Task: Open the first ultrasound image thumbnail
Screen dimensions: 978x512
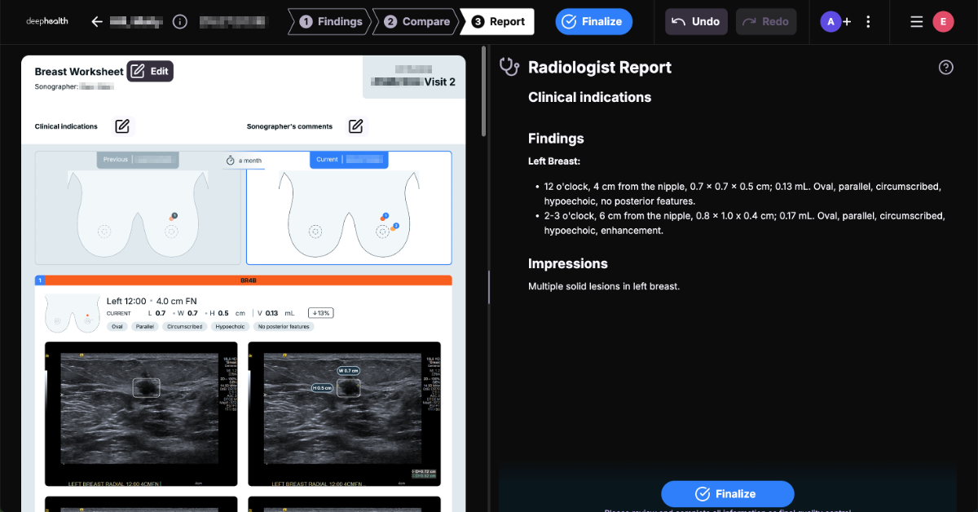Action: pos(141,414)
